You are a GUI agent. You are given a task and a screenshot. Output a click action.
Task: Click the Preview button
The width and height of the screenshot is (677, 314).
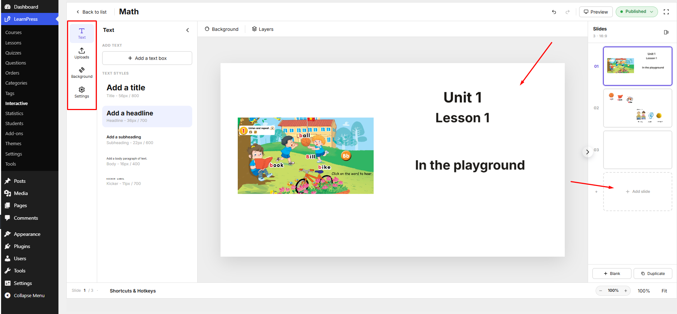[x=596, y=12]
